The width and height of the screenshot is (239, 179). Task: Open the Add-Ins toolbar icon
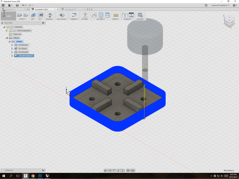click(x=140, y=15)
